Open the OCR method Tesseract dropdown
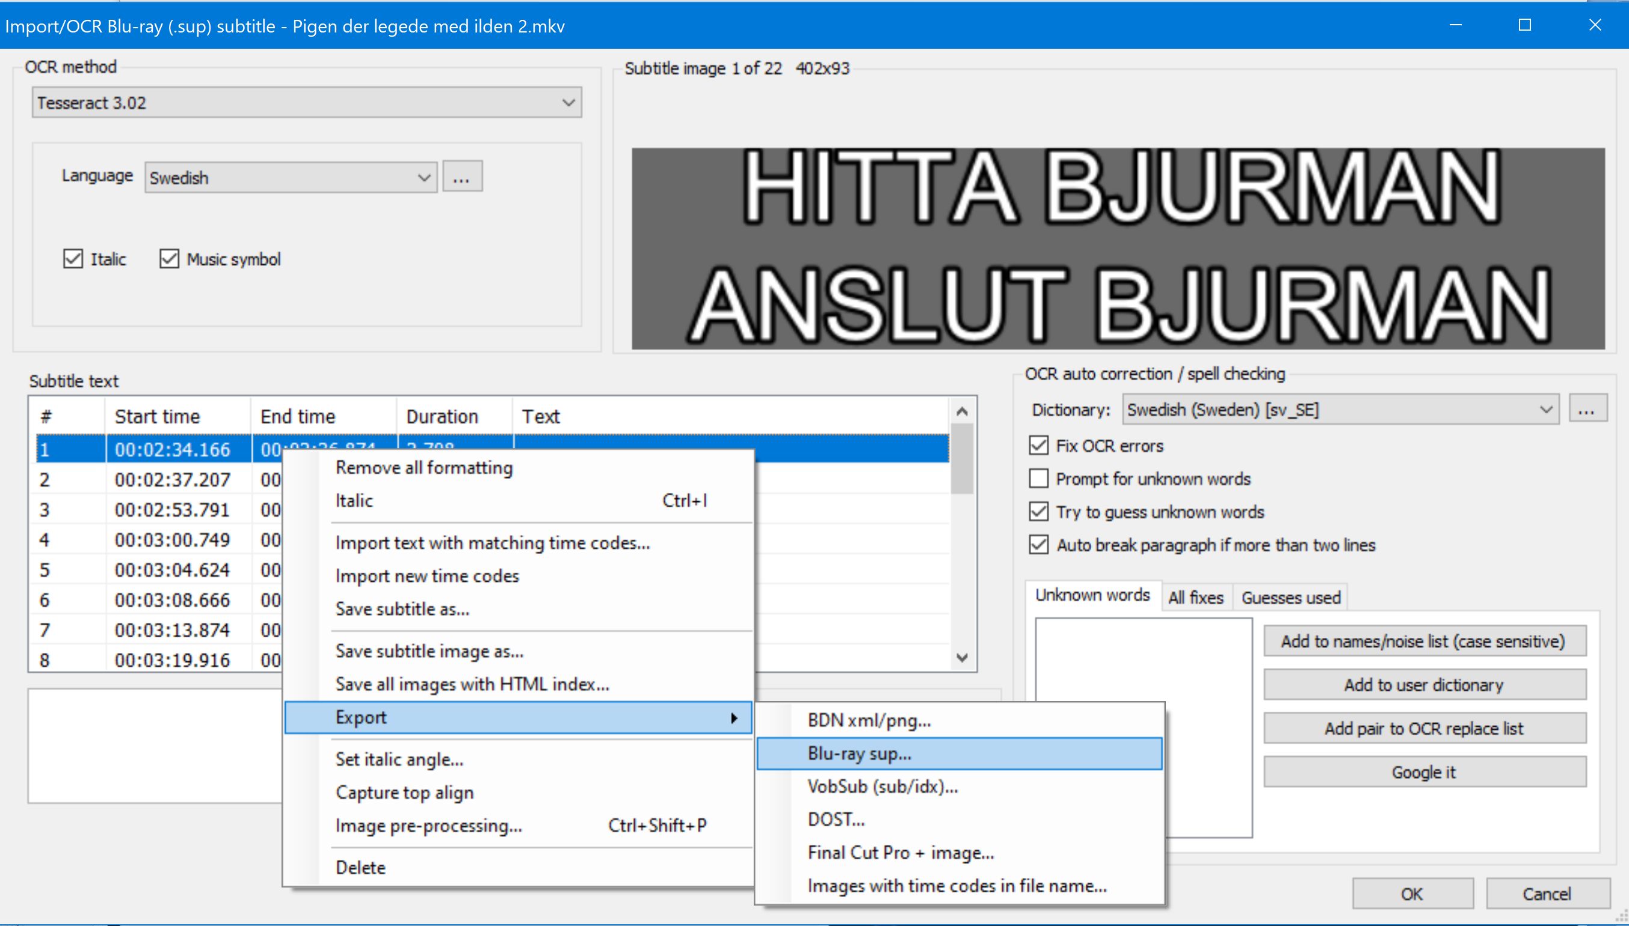This screenshot has width=1629, height=926. point(306,102)
